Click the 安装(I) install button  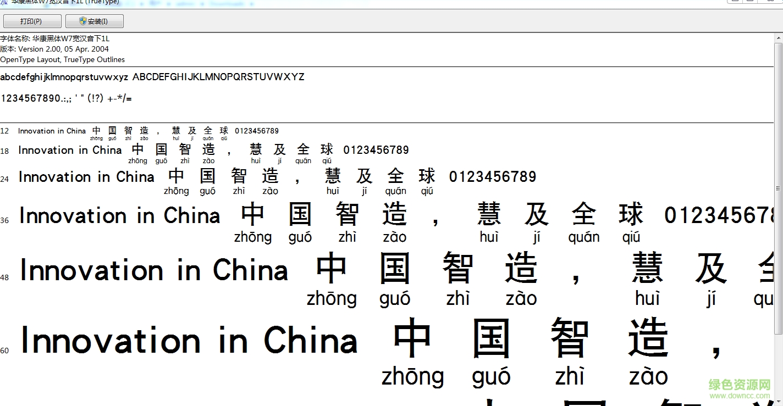94,21
